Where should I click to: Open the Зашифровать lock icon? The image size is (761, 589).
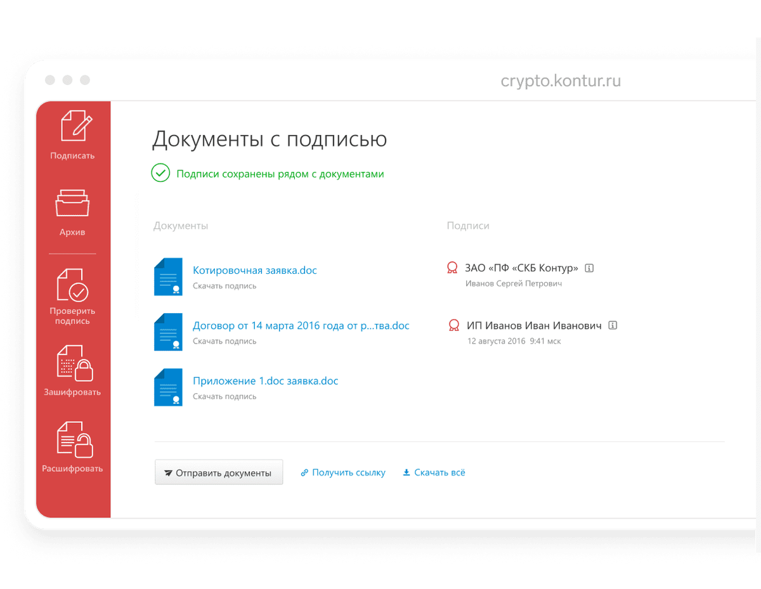pos(75,363)
